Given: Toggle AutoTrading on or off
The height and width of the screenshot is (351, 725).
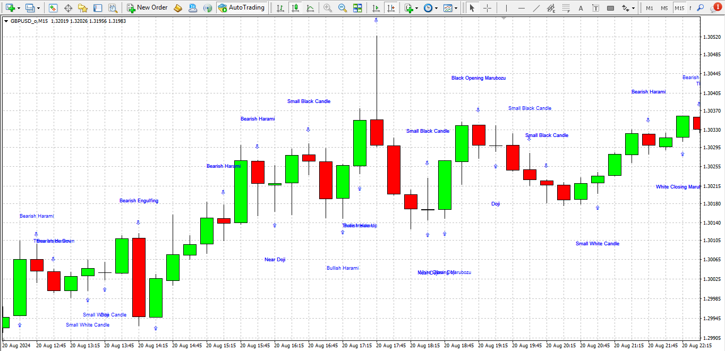Looking at the screenshot, I should 241,8.
